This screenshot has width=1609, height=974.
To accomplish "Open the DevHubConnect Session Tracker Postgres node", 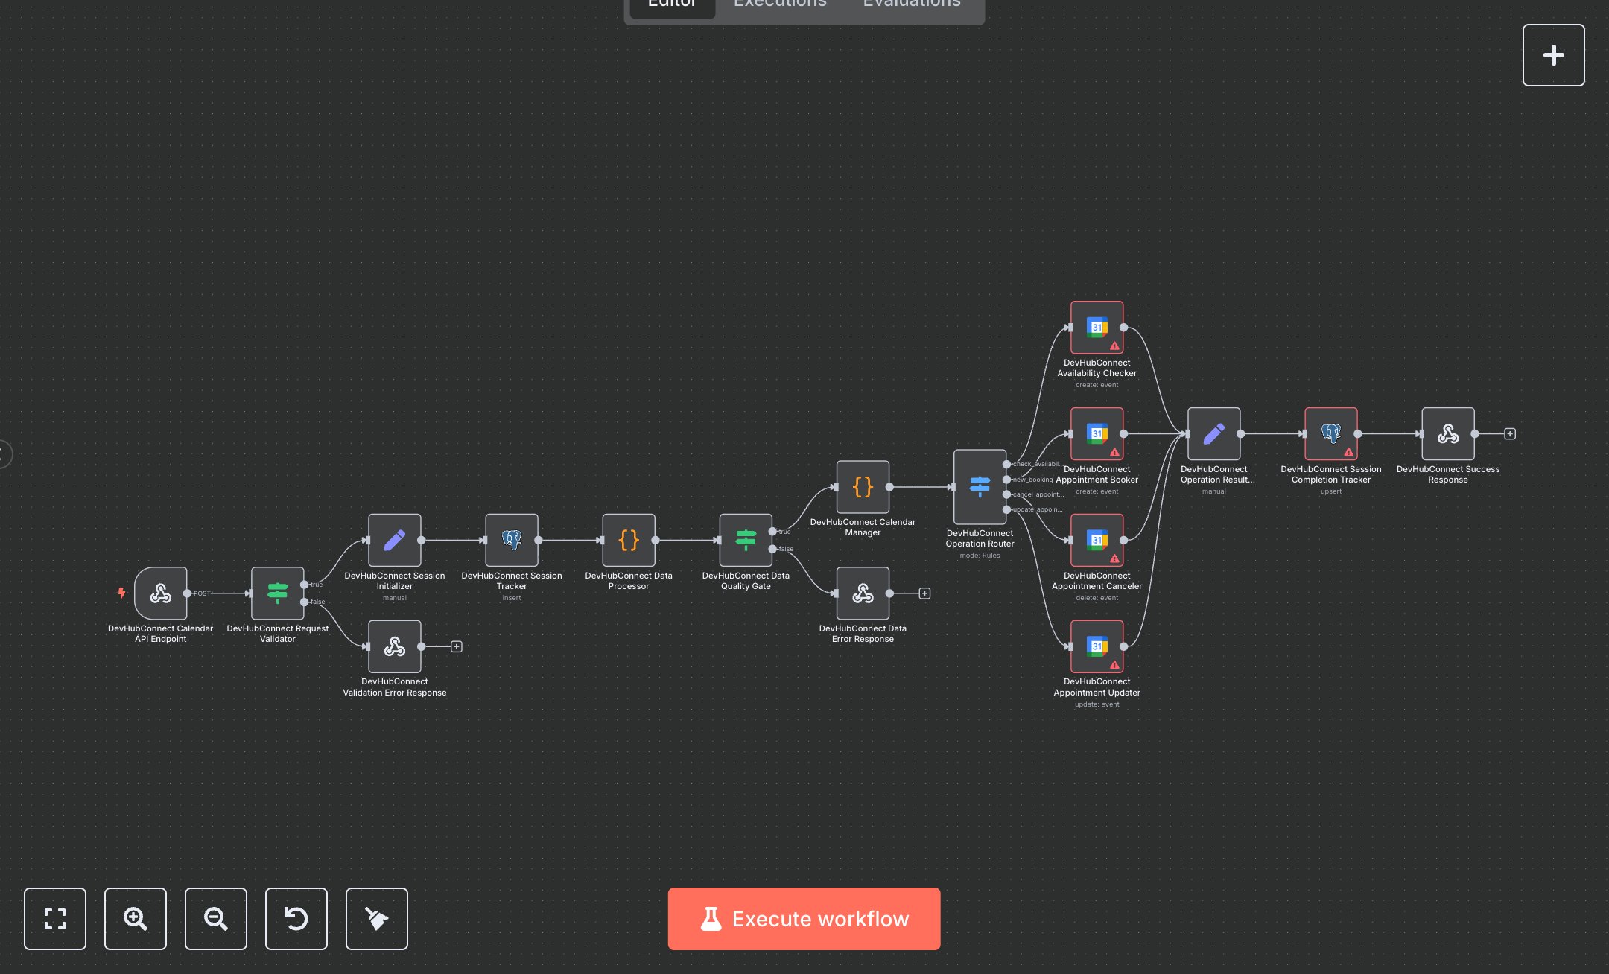I will (511, 540).
